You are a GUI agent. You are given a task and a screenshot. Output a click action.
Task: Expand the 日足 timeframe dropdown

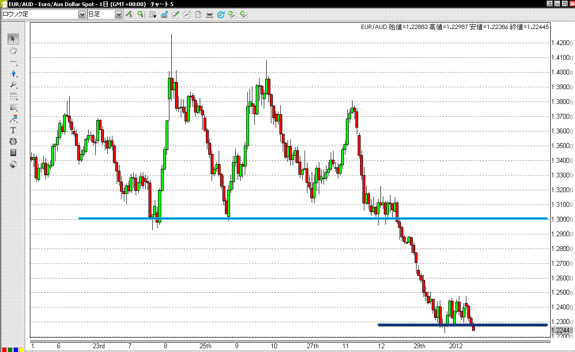pyautogui.click(x=119, y=14)
